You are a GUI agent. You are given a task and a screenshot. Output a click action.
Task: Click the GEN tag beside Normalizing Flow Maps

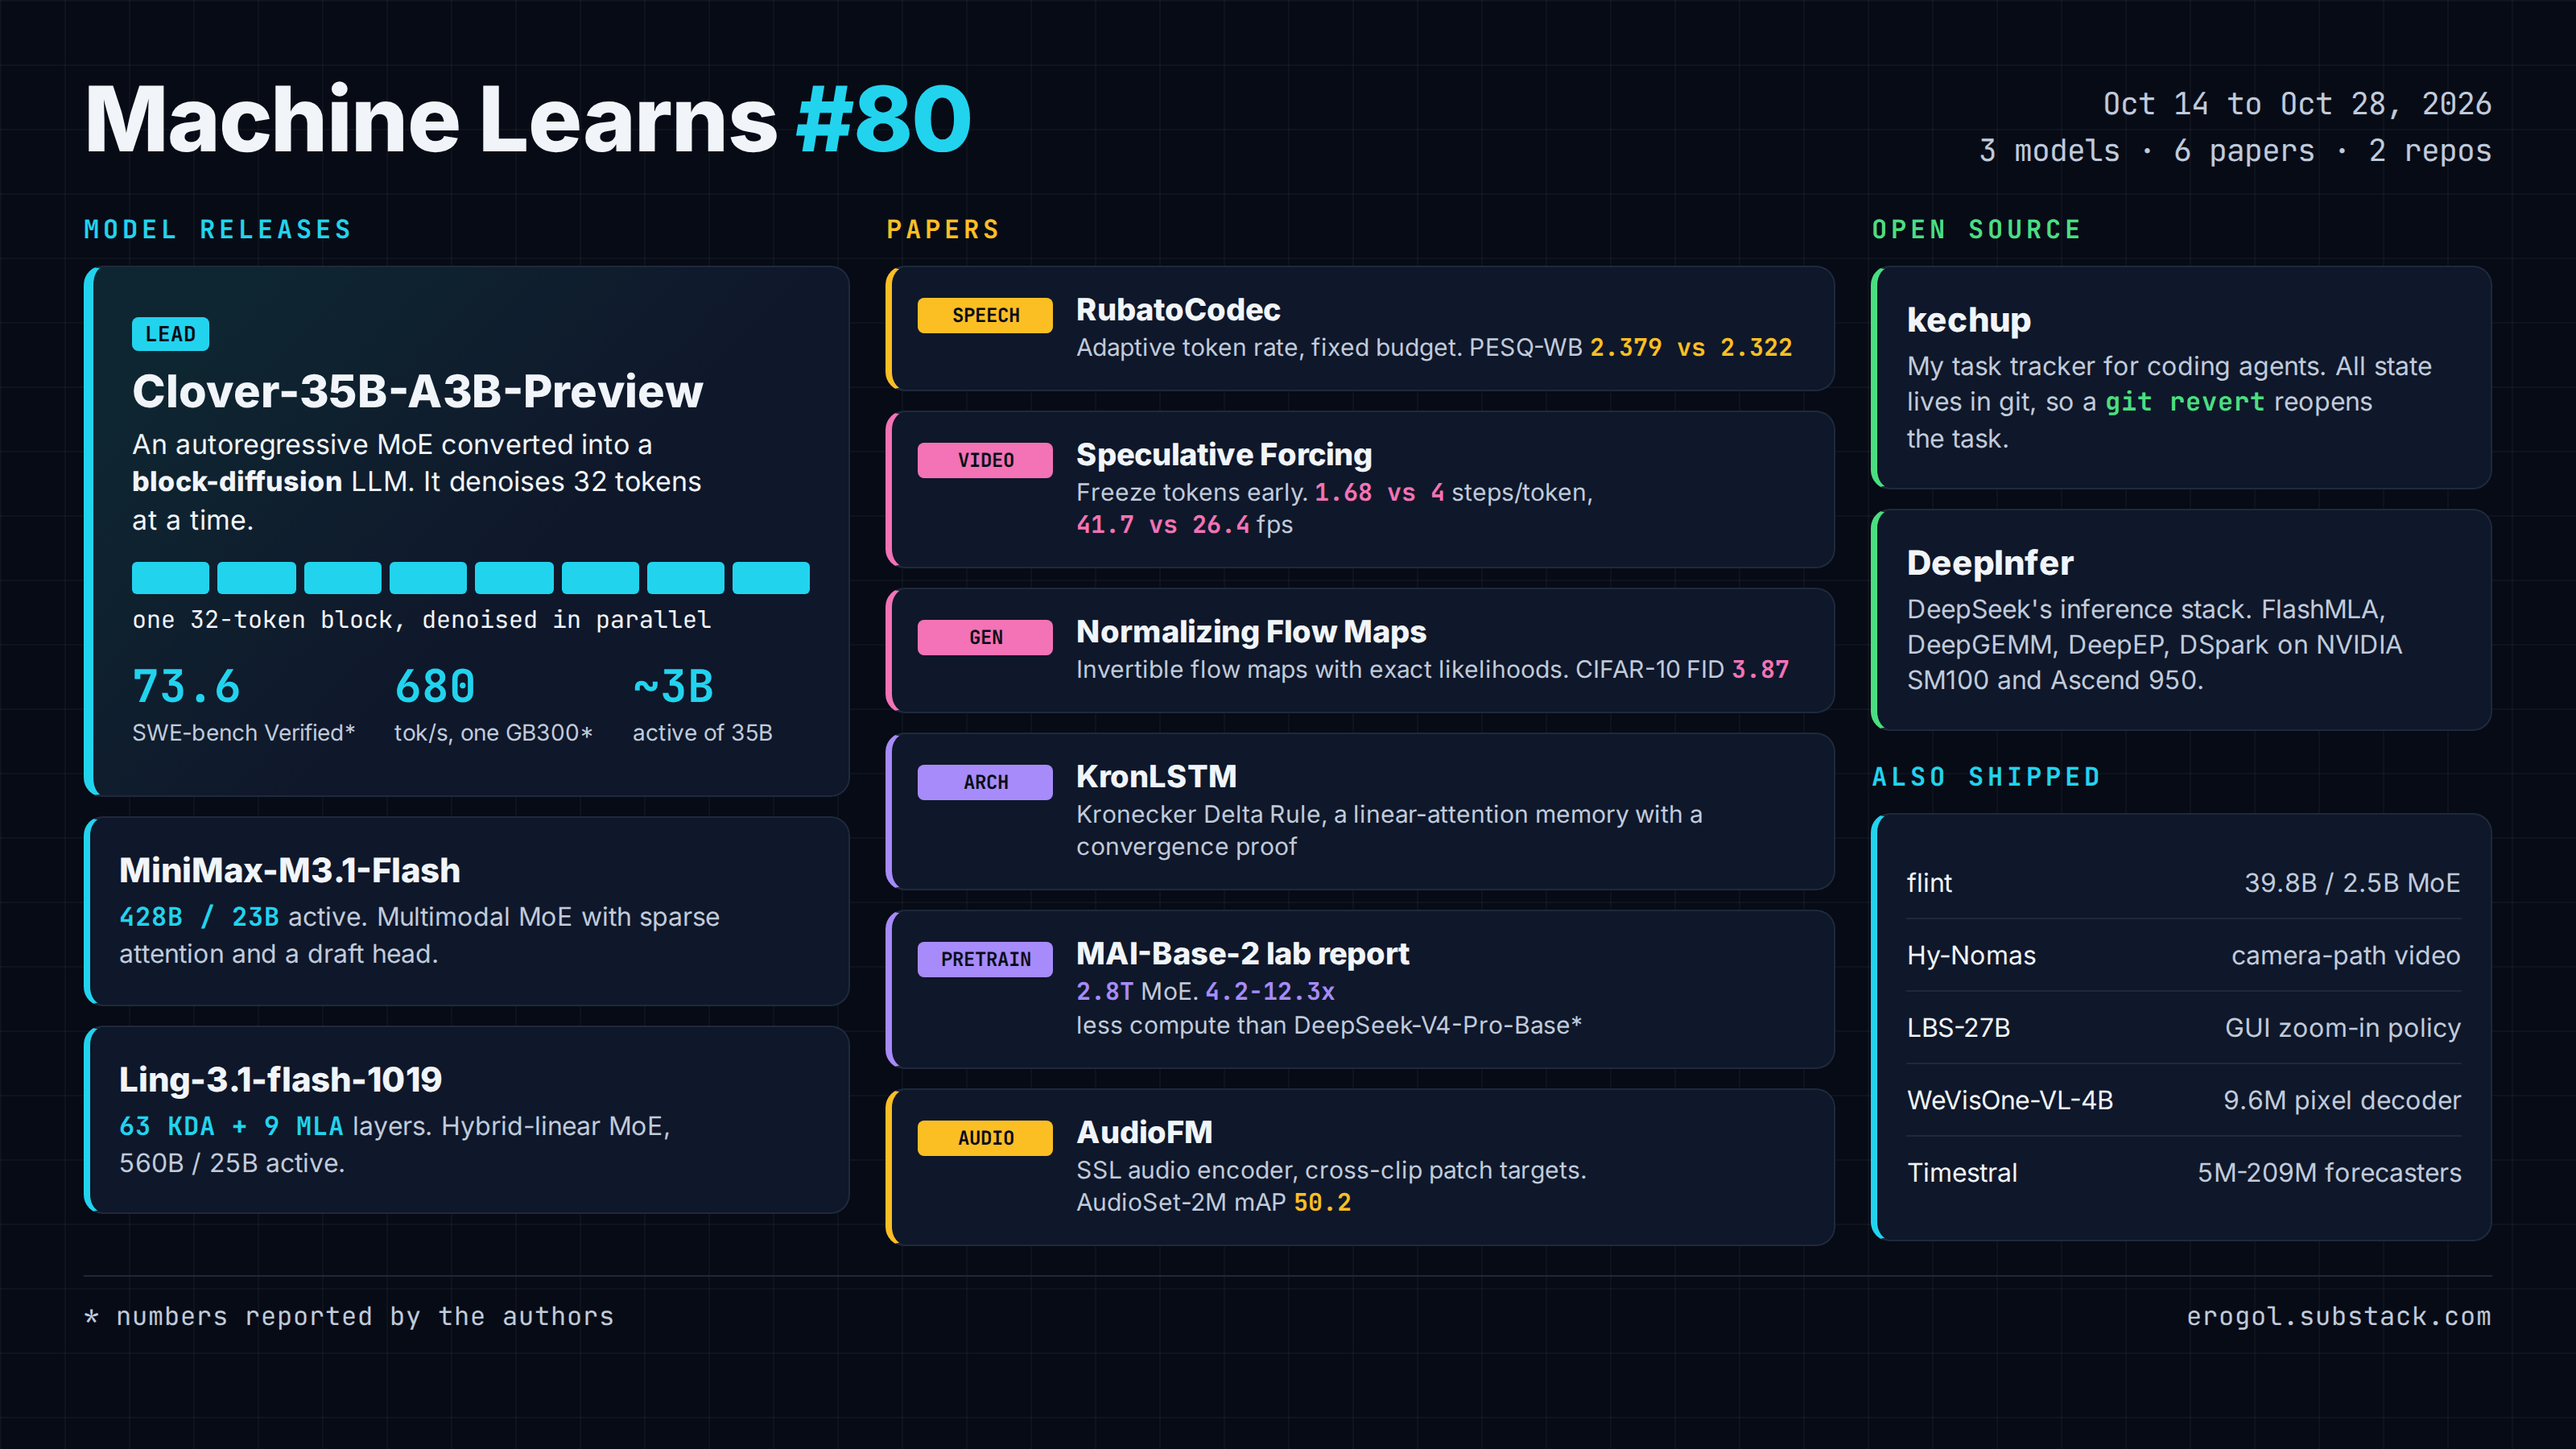985,637
